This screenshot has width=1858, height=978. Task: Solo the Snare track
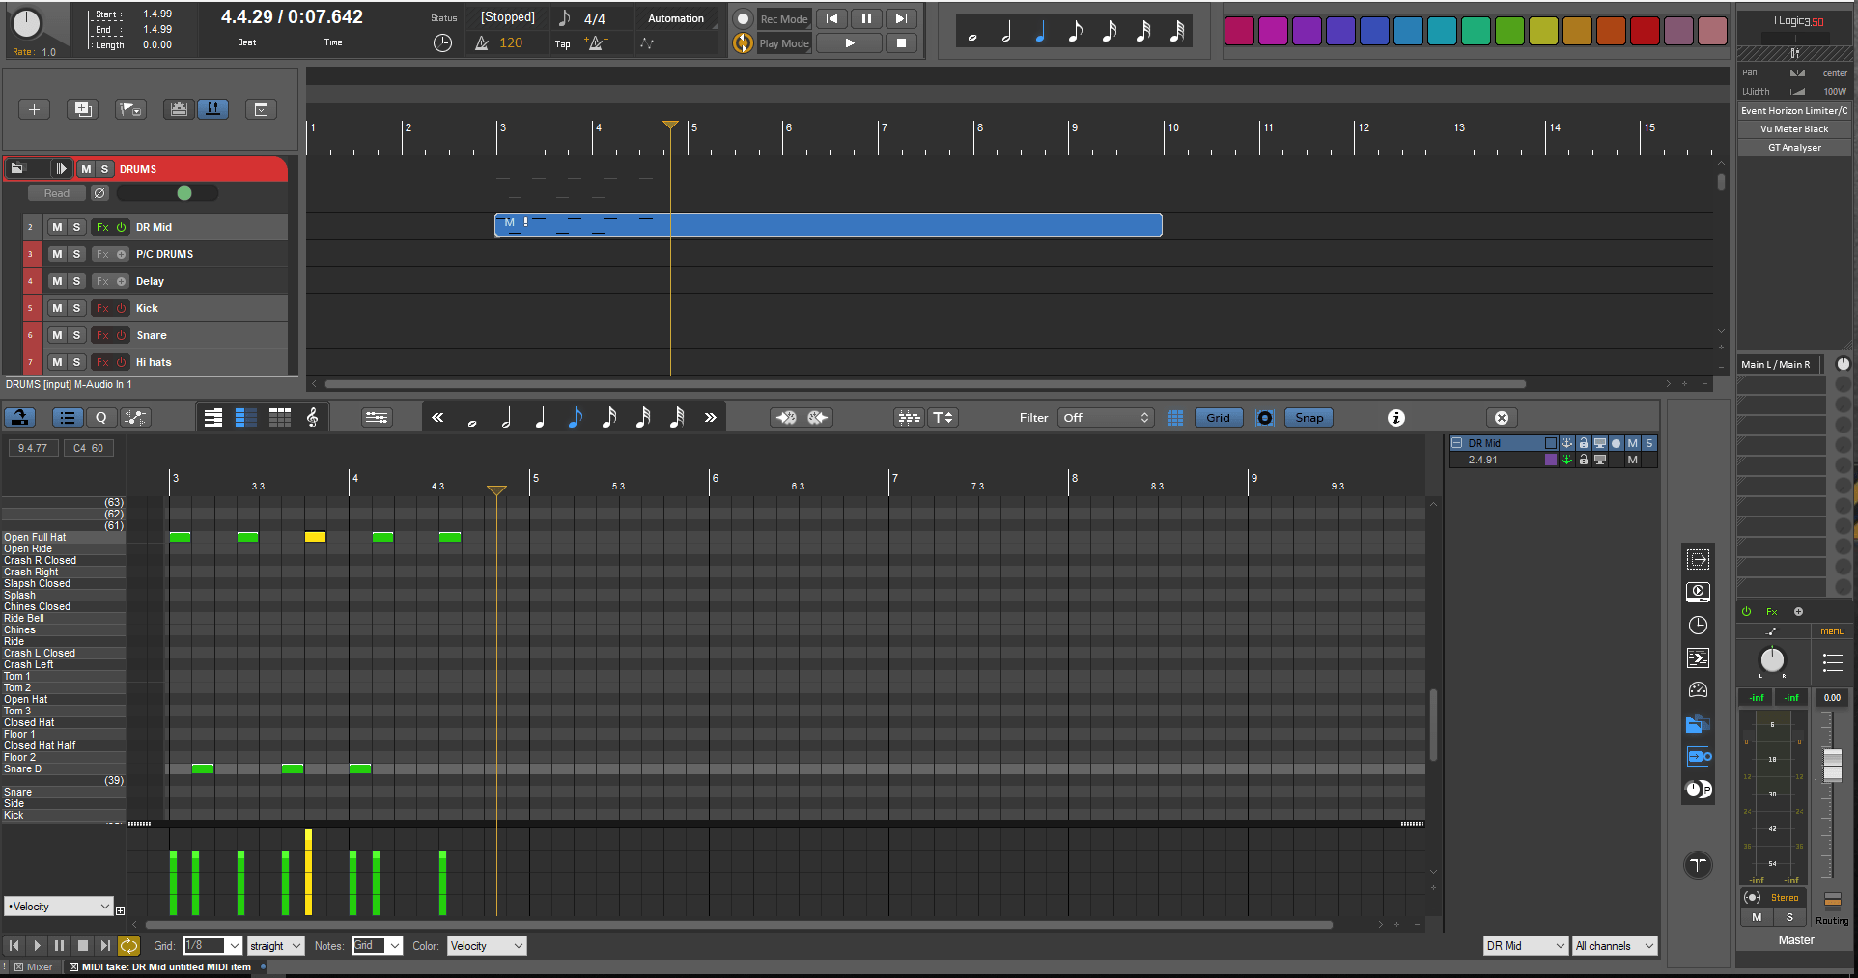click(76, 335)
